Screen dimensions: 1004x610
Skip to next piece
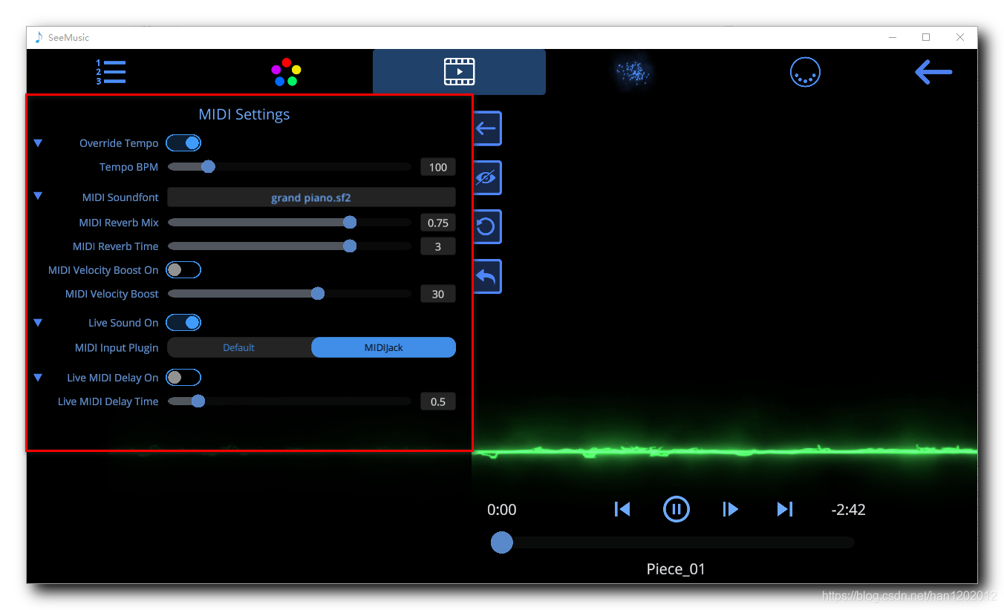pos(785,509)
